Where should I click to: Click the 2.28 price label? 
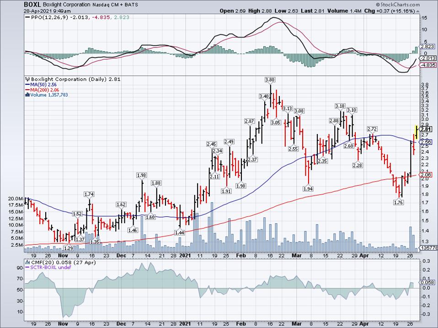358,166
